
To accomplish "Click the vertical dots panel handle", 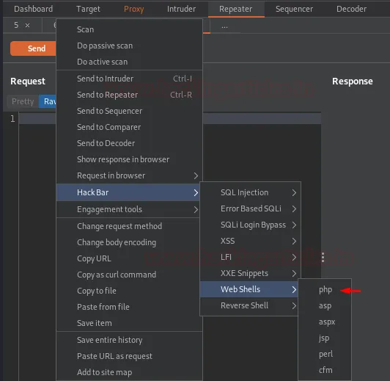I will click(x=323, y=257).
